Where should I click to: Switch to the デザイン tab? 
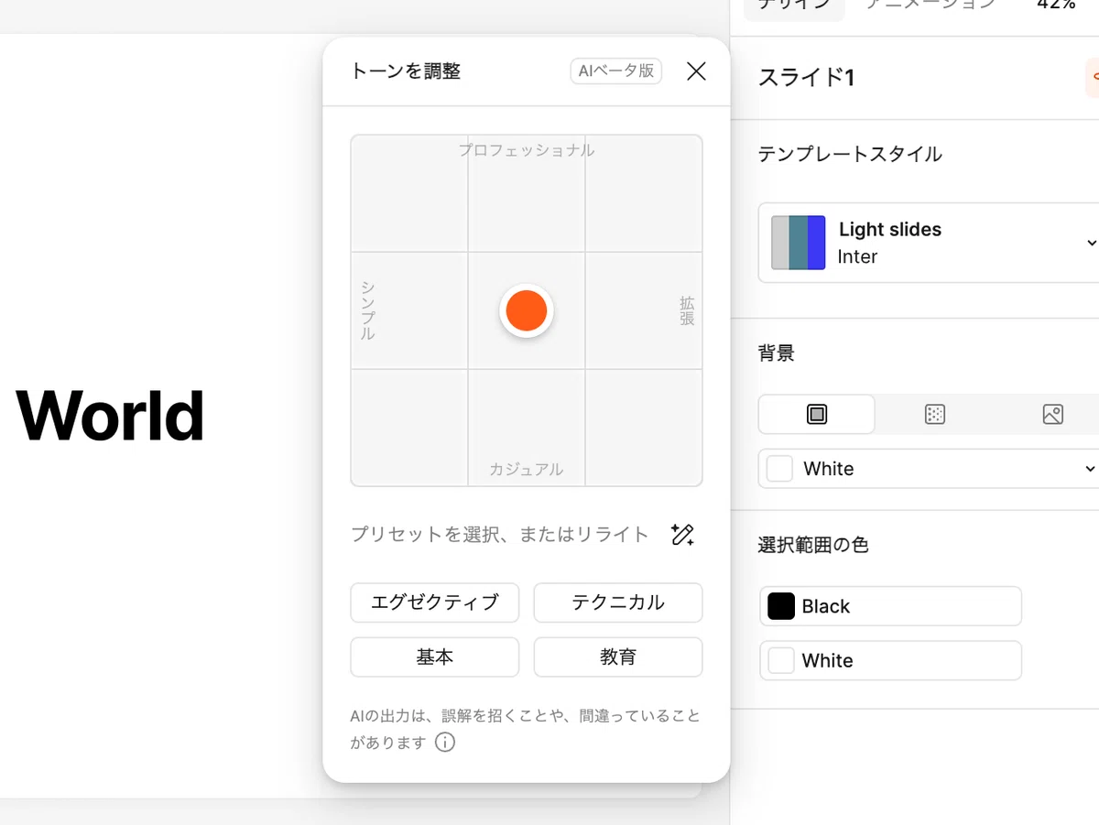point(793,5)
